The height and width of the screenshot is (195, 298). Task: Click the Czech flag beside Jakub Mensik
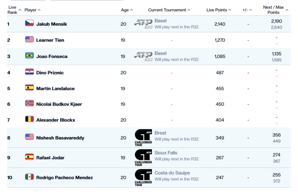click(x=29, y=24)
